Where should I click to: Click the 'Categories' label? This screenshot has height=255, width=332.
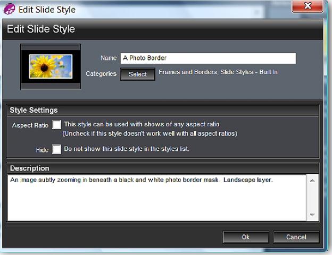pos(101,74)
